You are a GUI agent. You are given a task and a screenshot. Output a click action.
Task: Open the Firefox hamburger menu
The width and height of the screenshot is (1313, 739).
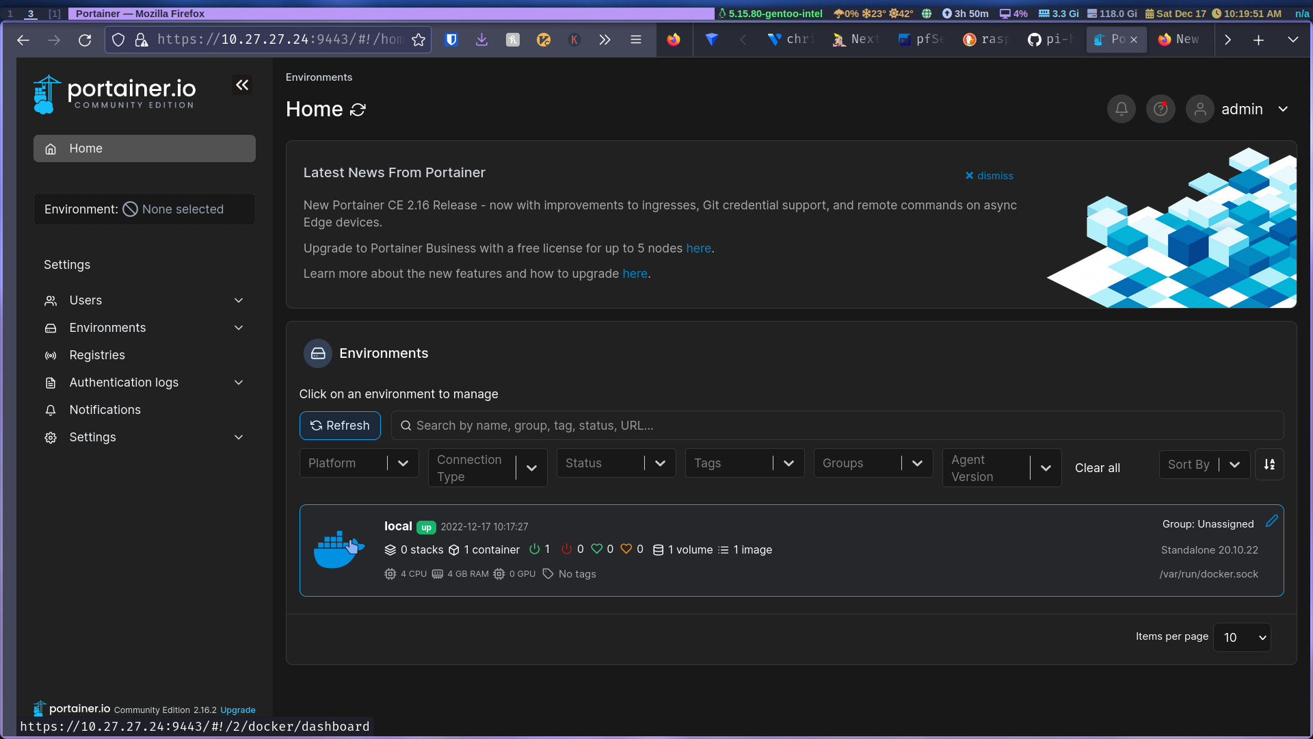(636, 40)
